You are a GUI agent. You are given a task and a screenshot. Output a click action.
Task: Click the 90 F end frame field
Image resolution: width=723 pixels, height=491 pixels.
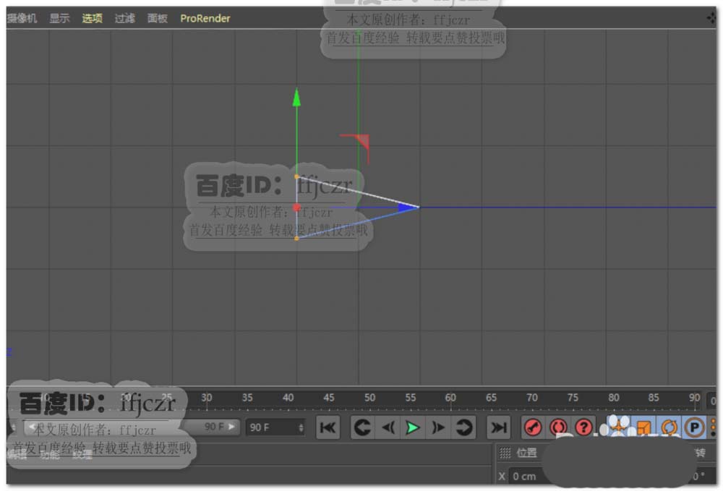pyautogui.click(x=276, y=427)
